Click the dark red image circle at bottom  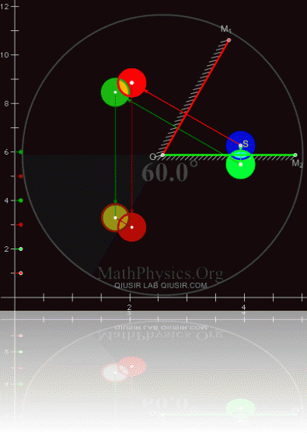pos(132,227)
